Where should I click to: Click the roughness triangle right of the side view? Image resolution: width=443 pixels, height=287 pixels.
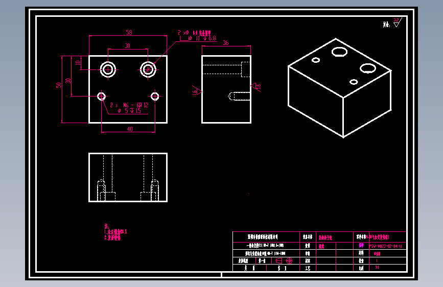(256, 86)
